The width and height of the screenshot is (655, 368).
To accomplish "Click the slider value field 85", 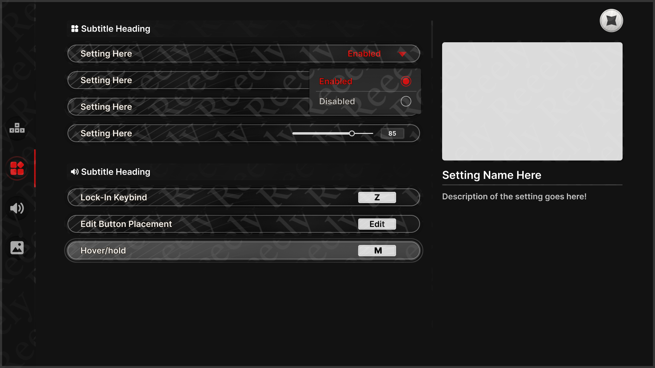I will point(392,133).
